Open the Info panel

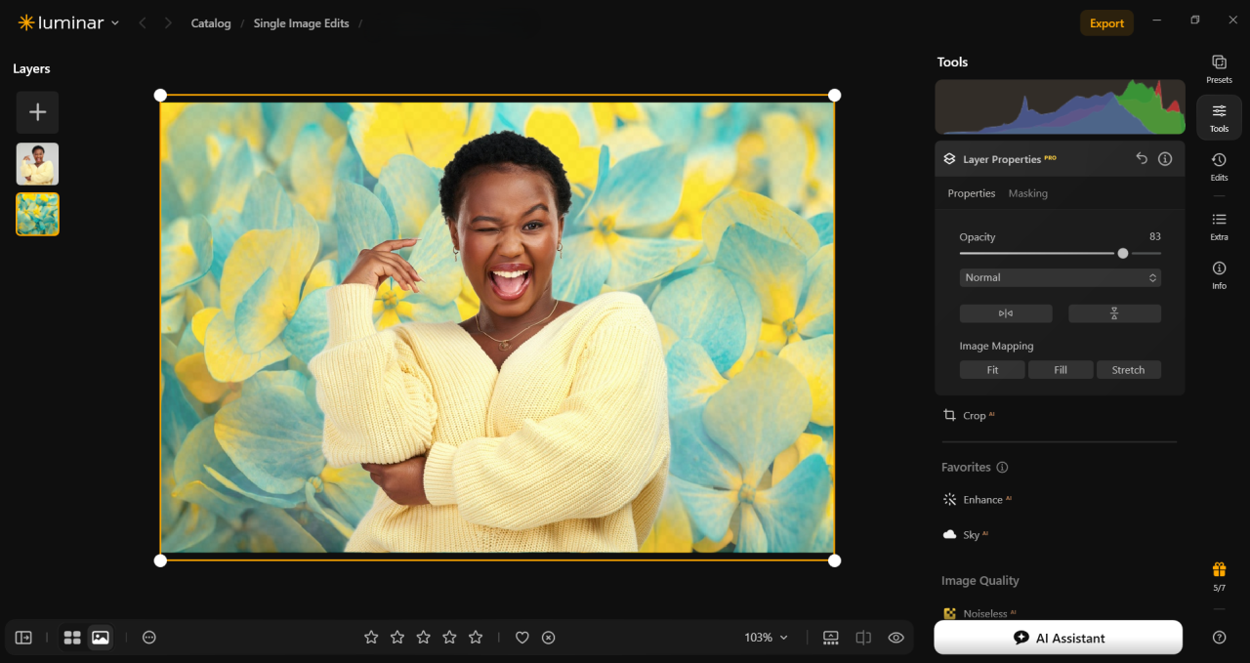point(1219,274)
